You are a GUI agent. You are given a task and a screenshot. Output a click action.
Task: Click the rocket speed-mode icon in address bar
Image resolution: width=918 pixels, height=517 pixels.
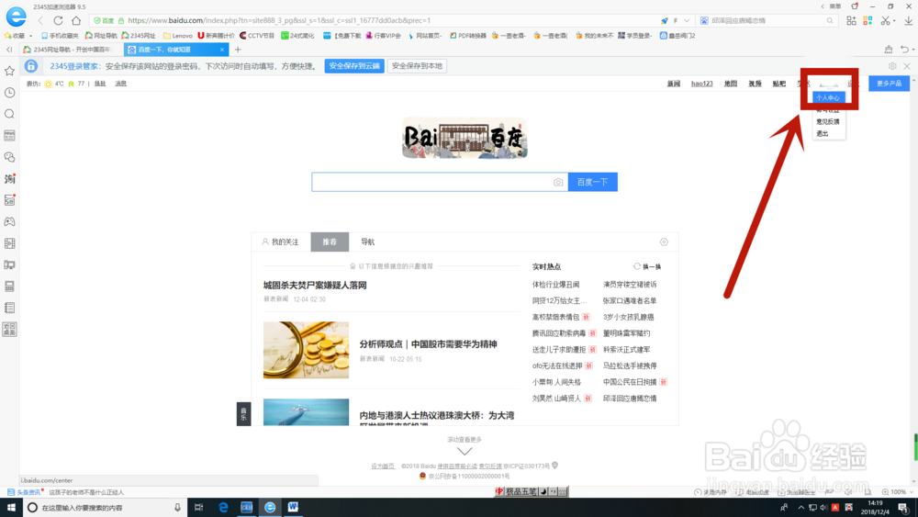(x=665, y=20)
